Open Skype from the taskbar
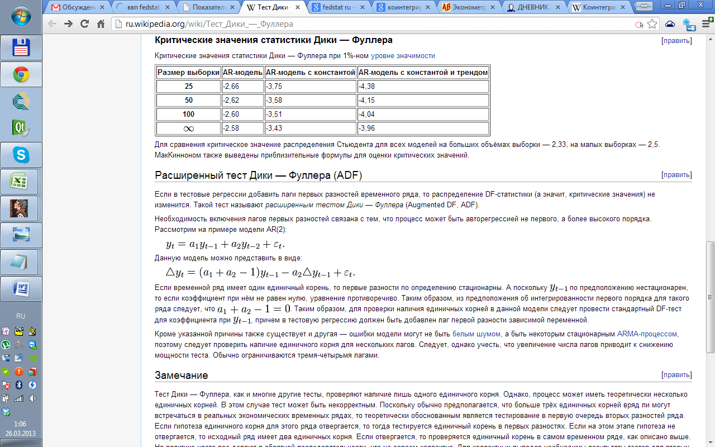Image resolution: width=715 pixels, height=447 pixels. coord(21,155)
